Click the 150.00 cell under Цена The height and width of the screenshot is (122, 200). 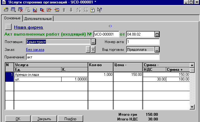click(128, 77)
